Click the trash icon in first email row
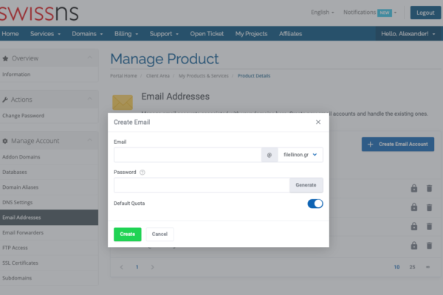Viewport: 443px width, 295px height. (x=429, y=188)
